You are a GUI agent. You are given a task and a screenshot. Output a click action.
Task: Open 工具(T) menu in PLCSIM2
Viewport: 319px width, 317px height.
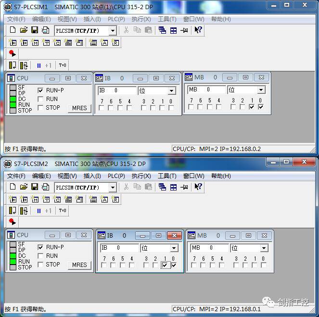point(167,176)
